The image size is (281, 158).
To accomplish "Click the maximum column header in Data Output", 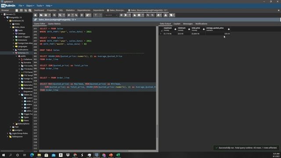I will 170,29.
